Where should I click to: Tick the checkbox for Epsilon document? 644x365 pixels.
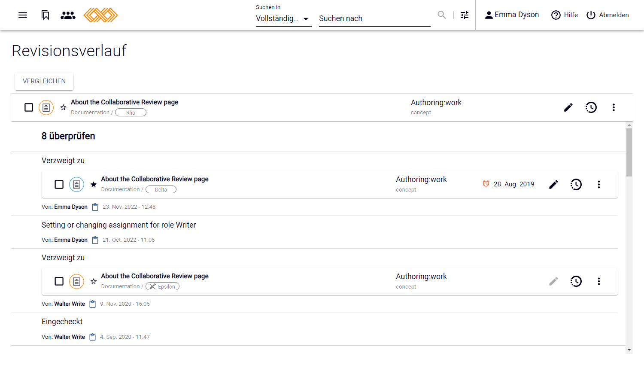pyautogui.click(x=59, y=281)
